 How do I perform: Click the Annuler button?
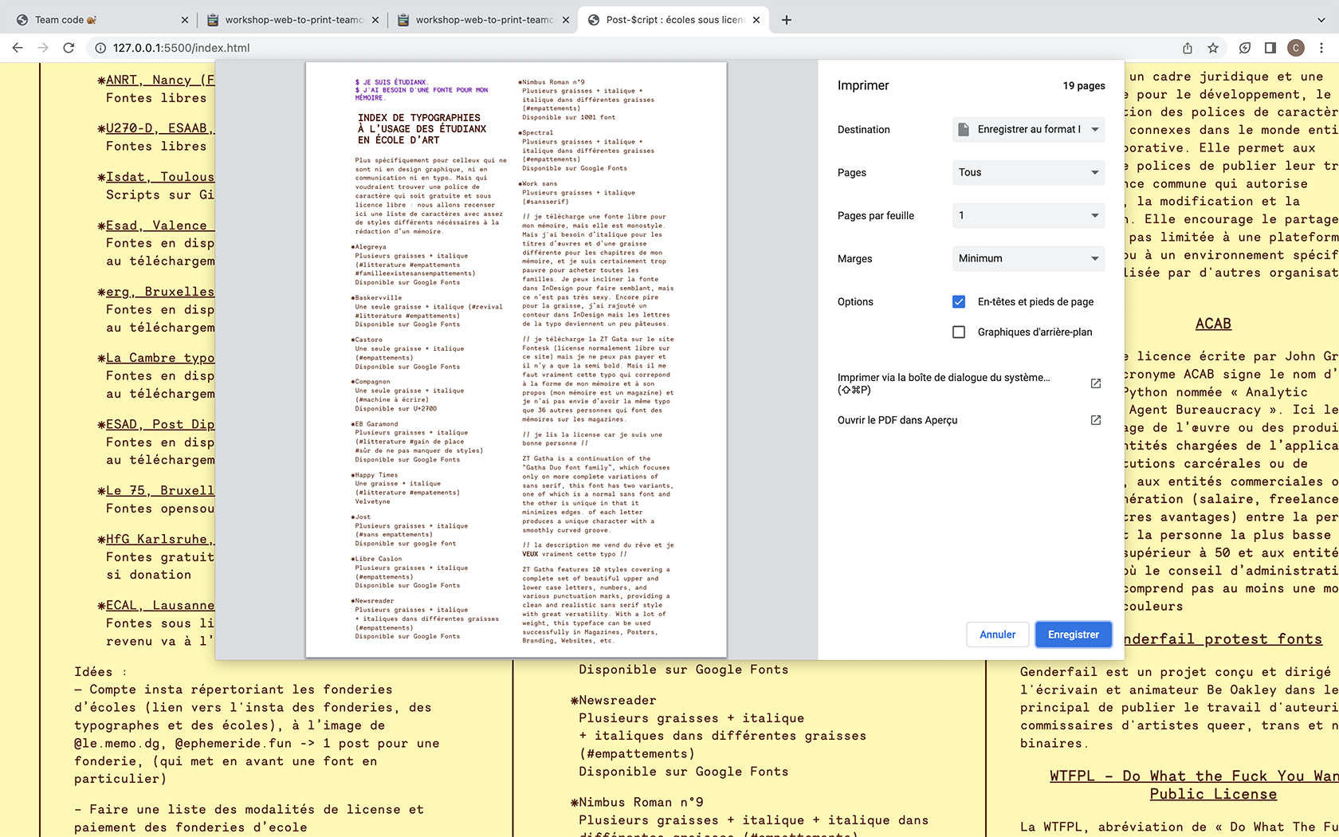point(997,635)
